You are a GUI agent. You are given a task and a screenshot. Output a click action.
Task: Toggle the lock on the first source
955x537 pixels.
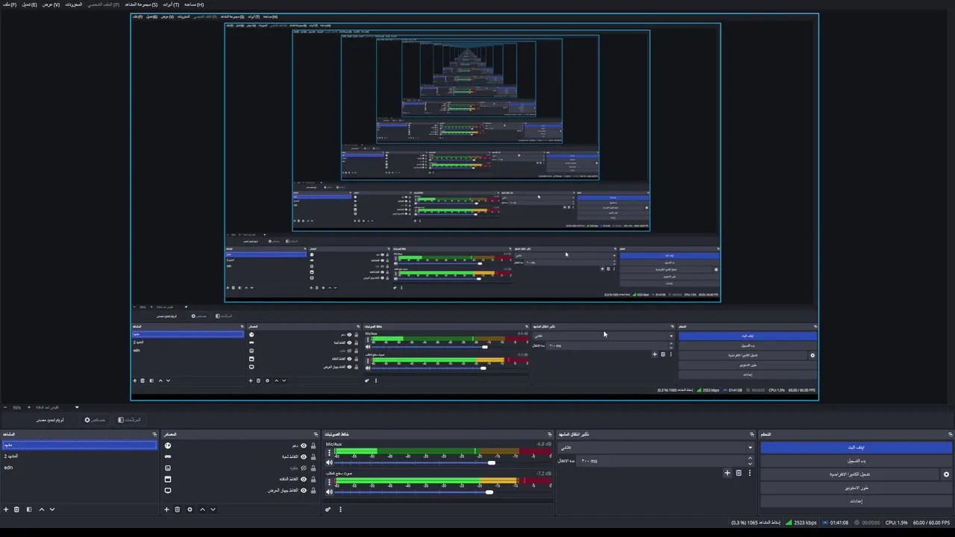(313, 446)
